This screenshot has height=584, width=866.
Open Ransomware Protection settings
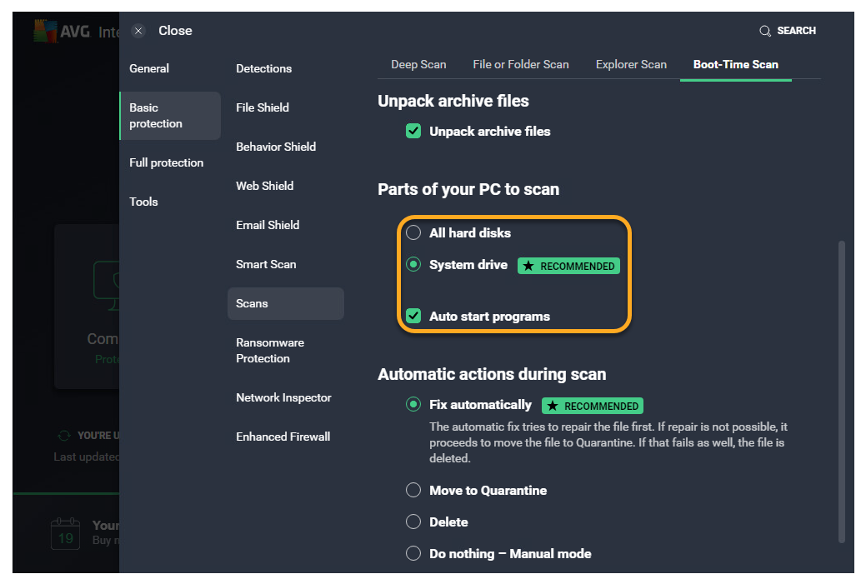[x=270, y=351]
